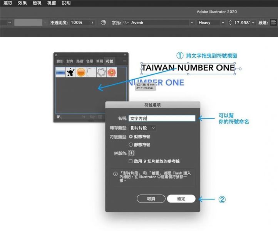278x231 pixels.
Task: Select the 靜態符號 radio button
Action: (x=131, y=145)
